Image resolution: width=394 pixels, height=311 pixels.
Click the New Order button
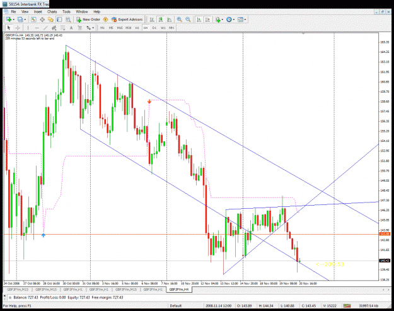pos(88,20)
